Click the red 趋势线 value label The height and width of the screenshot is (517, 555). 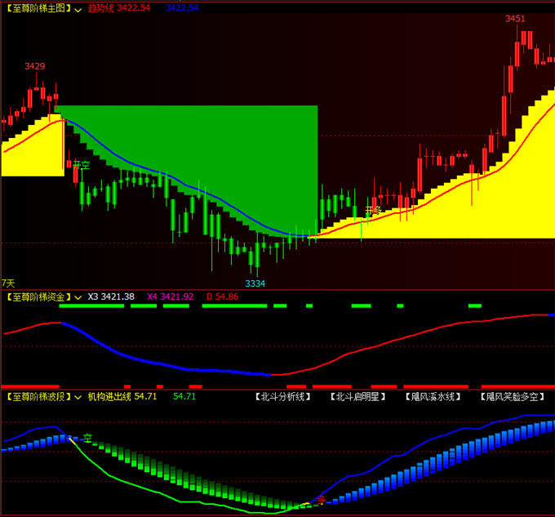click(x=119, y=7)
